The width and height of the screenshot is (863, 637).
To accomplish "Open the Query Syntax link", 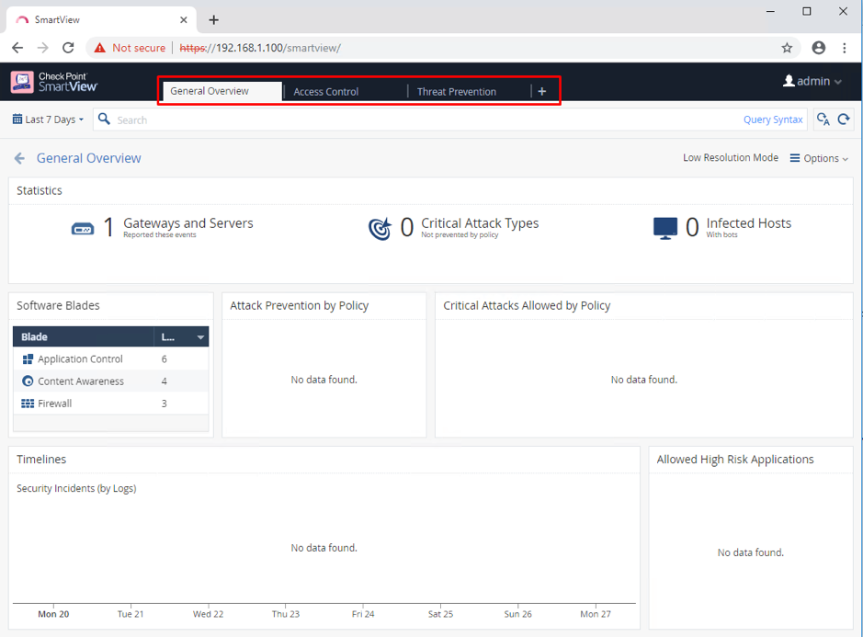I will [773, 119].
